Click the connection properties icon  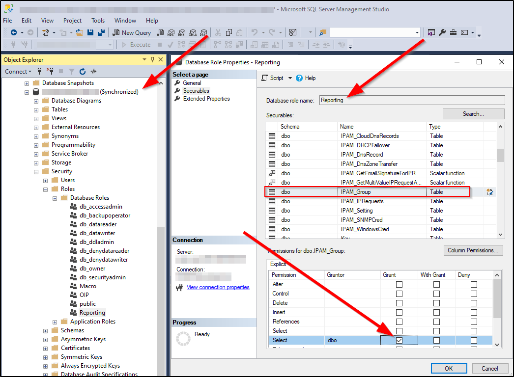tap(179, 288)
